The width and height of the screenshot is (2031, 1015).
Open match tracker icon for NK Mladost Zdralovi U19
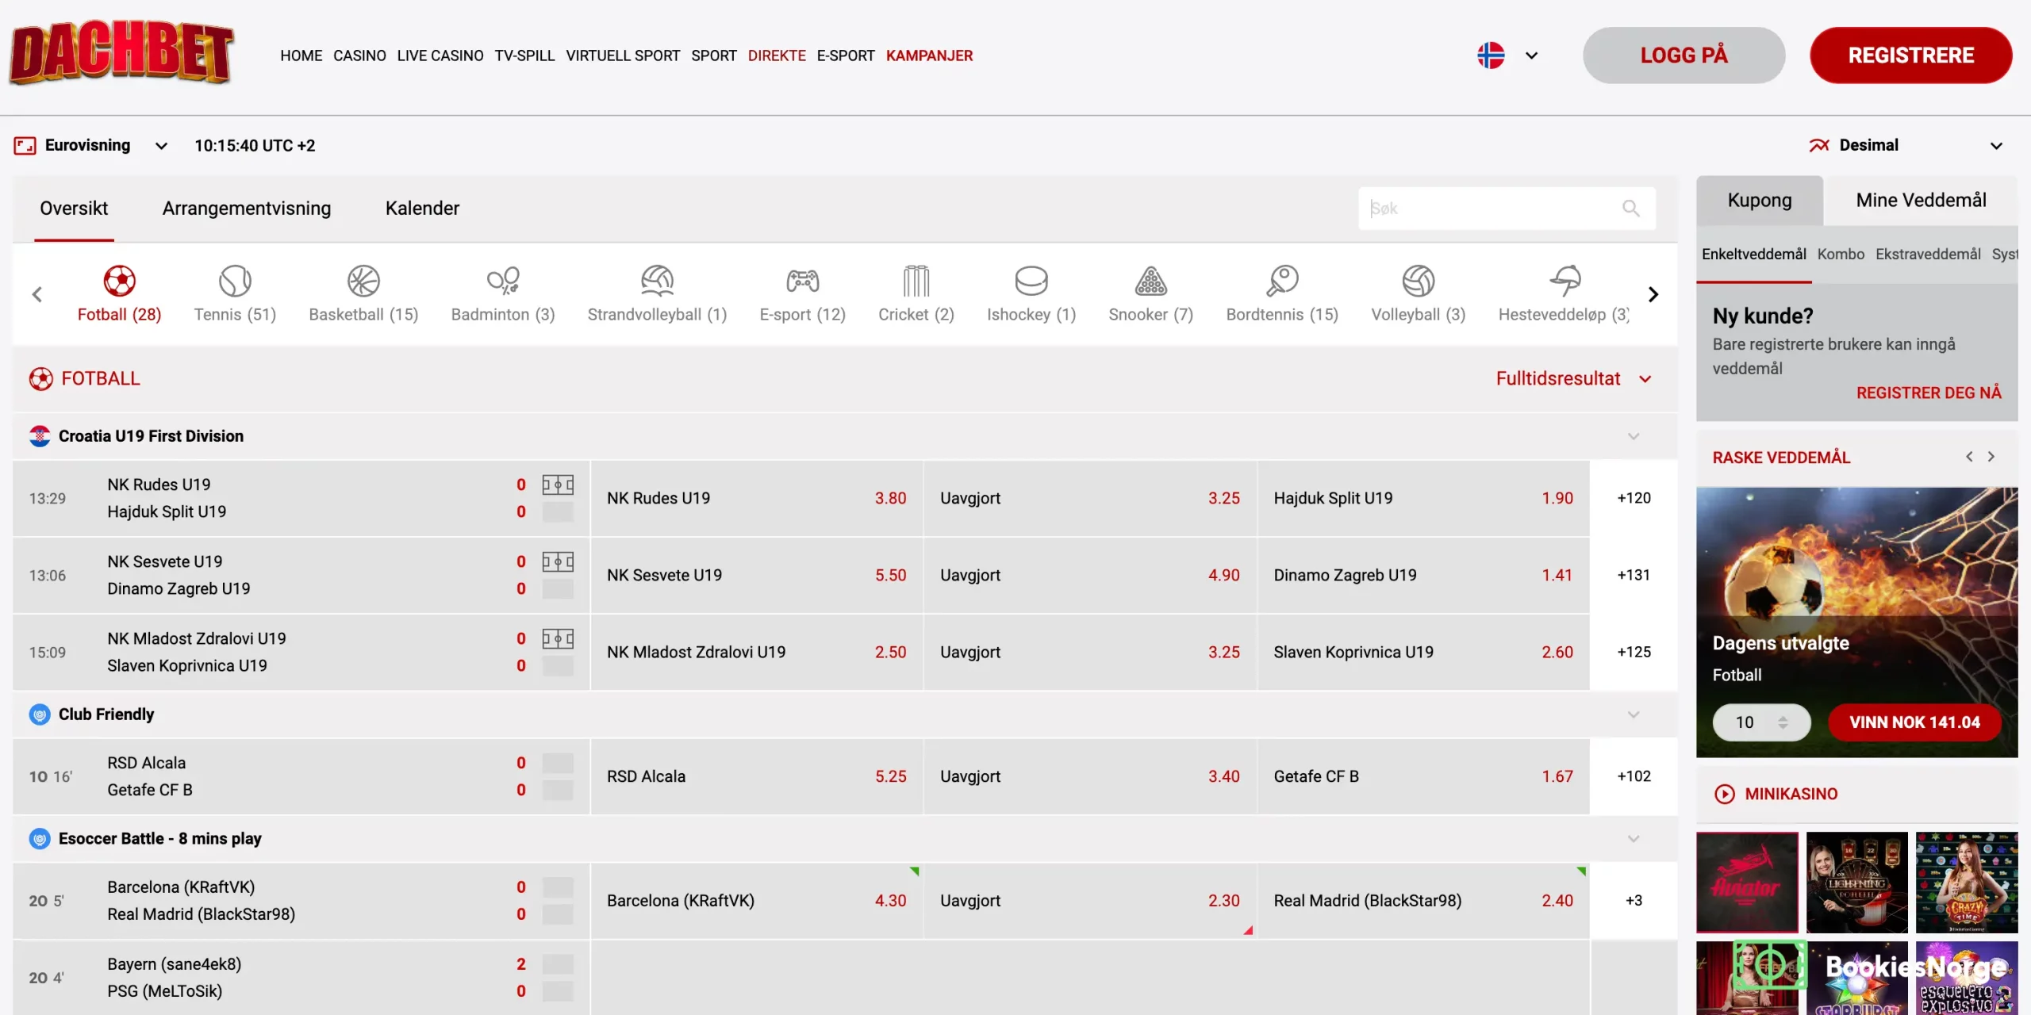(x=558, y=638)
